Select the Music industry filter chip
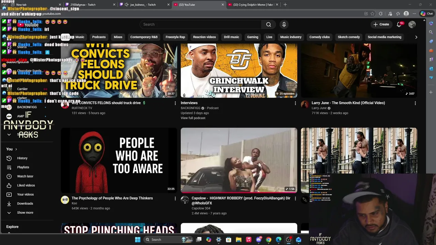 (291, 37)
